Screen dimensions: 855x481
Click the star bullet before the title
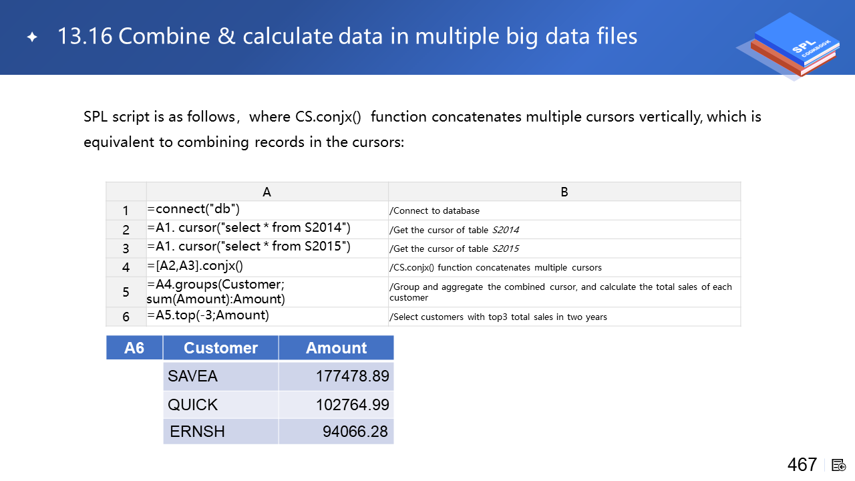[x=32, y=37]
